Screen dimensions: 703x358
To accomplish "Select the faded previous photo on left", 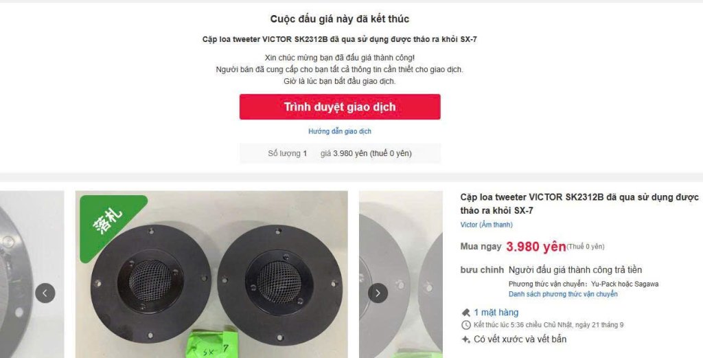I will [x=32, y=275].
